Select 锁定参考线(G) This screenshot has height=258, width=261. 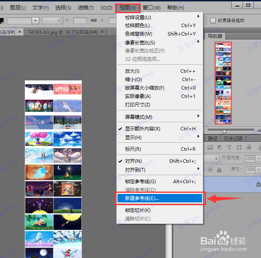tap(160, 182)
